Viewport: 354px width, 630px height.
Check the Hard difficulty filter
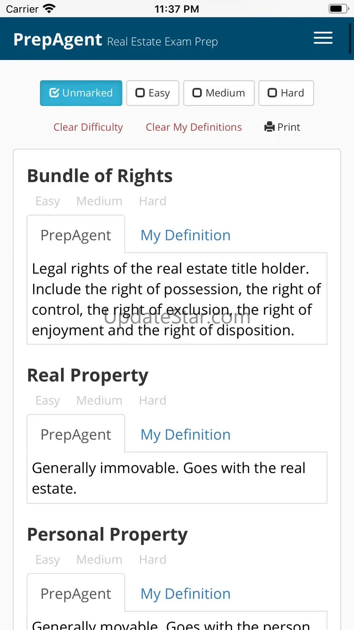(286, 93)
